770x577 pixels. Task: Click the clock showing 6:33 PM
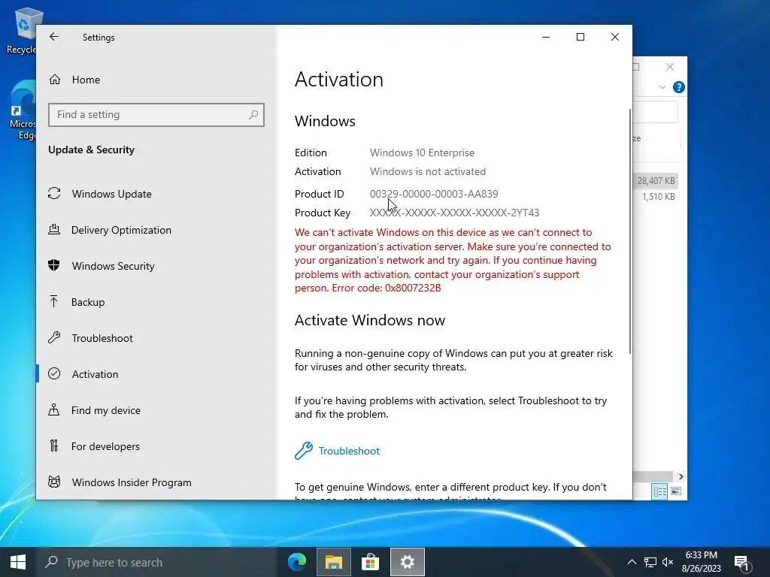coord(701,554)
